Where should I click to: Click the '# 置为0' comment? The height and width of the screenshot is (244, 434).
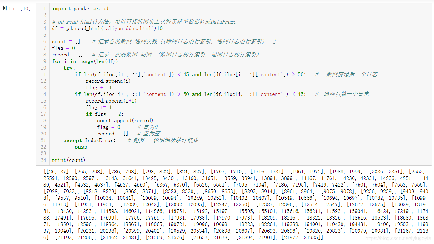pos(148,127)
